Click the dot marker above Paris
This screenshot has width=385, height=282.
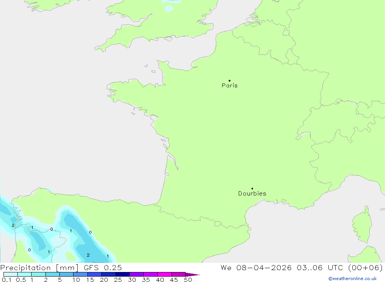(x=229, y=80)
